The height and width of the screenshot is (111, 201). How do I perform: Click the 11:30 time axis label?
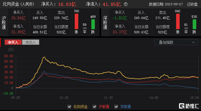[x=109, y=98]
